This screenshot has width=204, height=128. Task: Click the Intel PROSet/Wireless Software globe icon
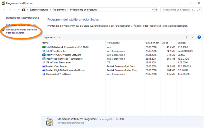click(44, 55)
